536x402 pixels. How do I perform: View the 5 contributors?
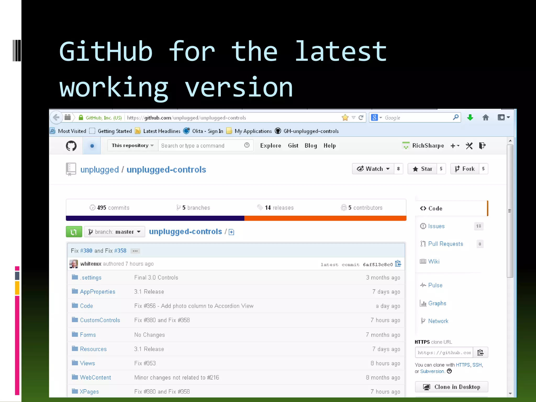[362, 208]
